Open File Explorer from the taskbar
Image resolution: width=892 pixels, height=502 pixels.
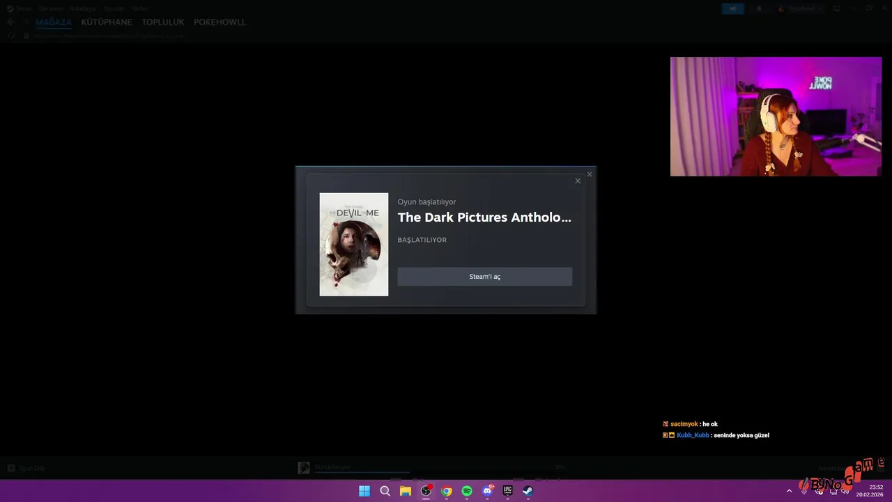click(x=406, y=491)
